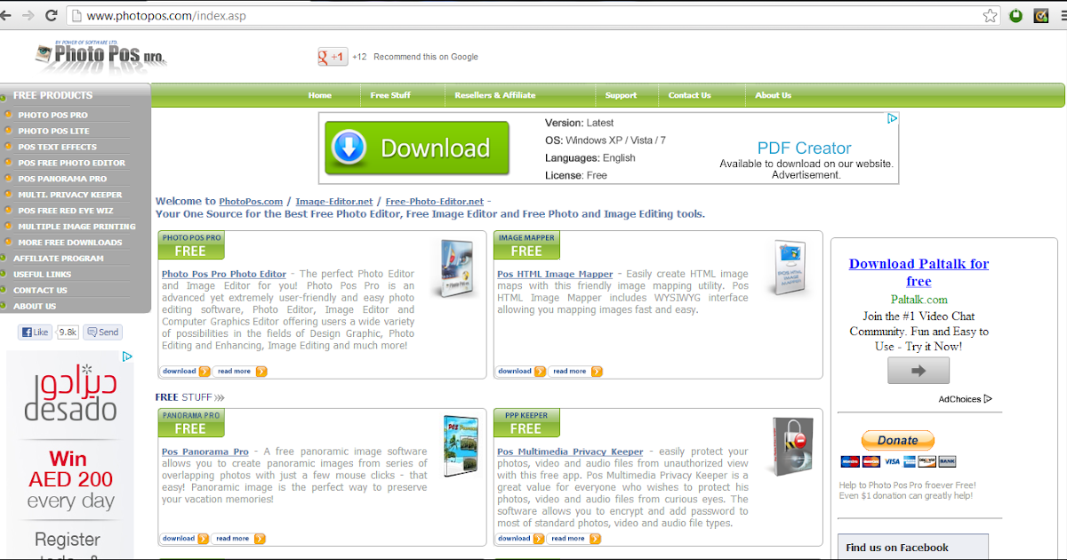Select PHOTO POS PRO in sidebar
This screenshot has width=1067, height=560.
(53, 115)
